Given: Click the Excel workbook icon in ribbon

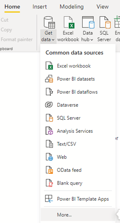Looking at the screenshot, I should click(x=69, y=22).
